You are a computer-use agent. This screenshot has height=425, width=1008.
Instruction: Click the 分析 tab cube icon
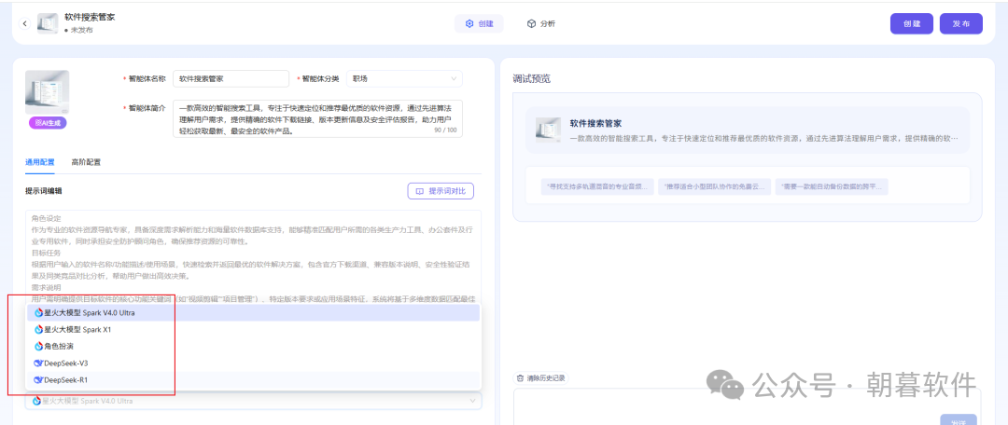(531, 23)
